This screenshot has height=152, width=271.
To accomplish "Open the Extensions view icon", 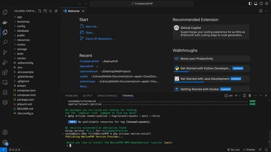I will (5, 72).
